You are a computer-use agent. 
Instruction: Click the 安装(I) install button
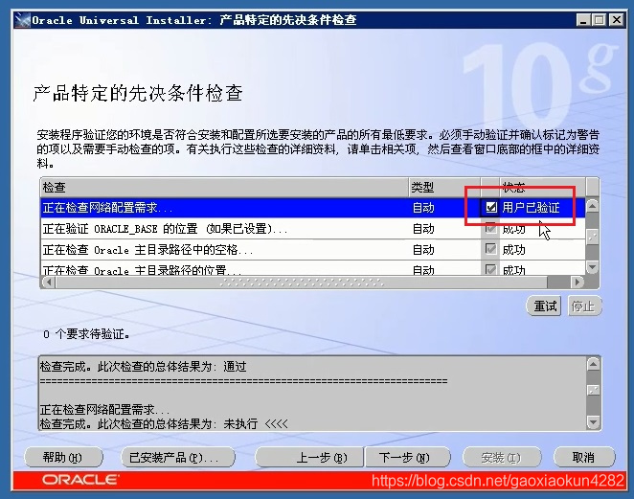pyautogui.click(x=502, y=458)
